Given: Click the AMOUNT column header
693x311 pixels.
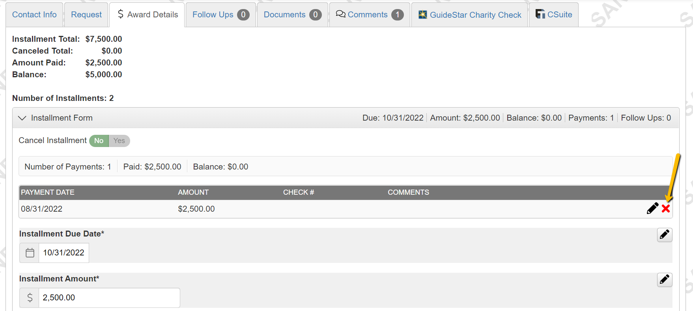Looking at the screenshot, I should [193, 192].
